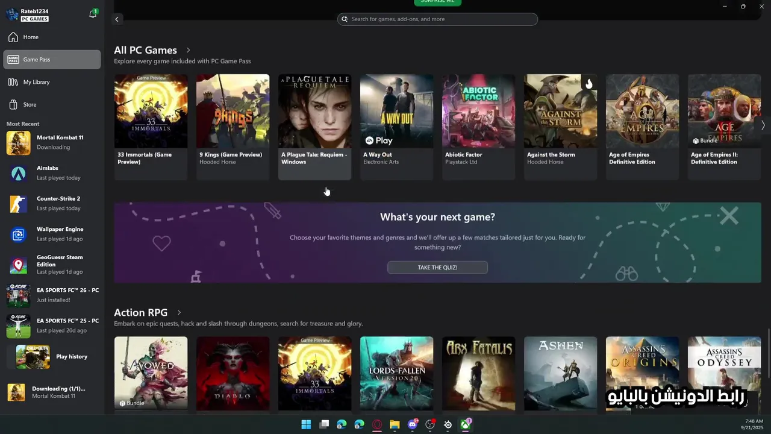Image resolution: width=771 pixels, height=434 pixels.
Task: Open the Assassin's Creed Odyssey card
Action: point(724,374)
